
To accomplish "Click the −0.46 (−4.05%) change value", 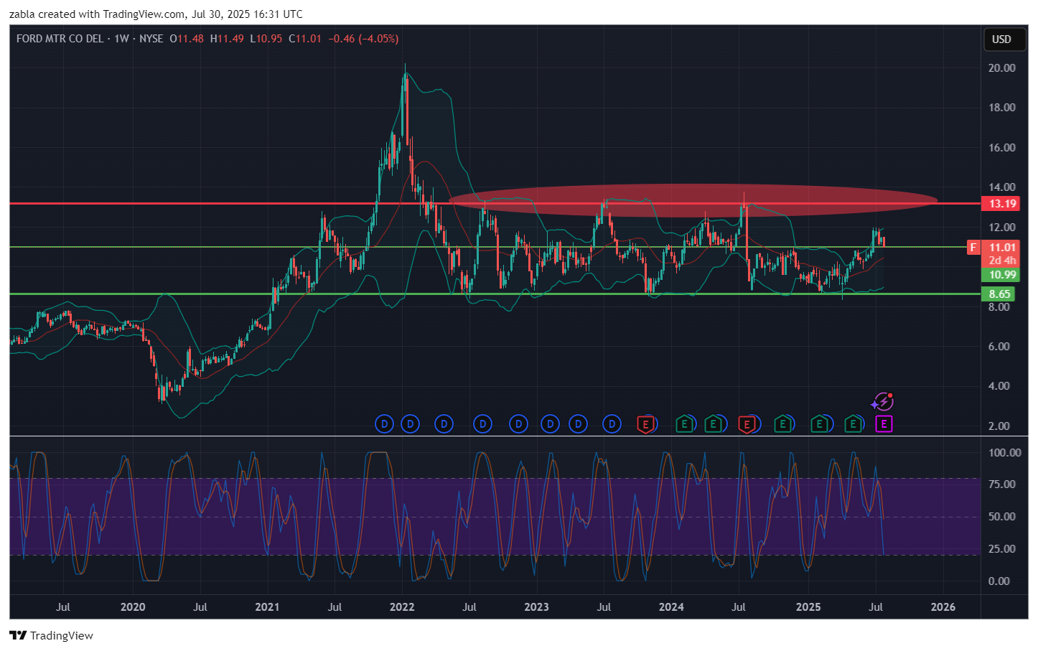I will click(x=363, y=39).
